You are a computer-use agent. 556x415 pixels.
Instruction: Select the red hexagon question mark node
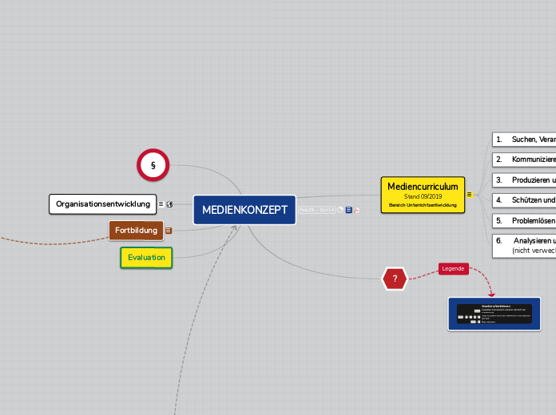tap(395, 279)
